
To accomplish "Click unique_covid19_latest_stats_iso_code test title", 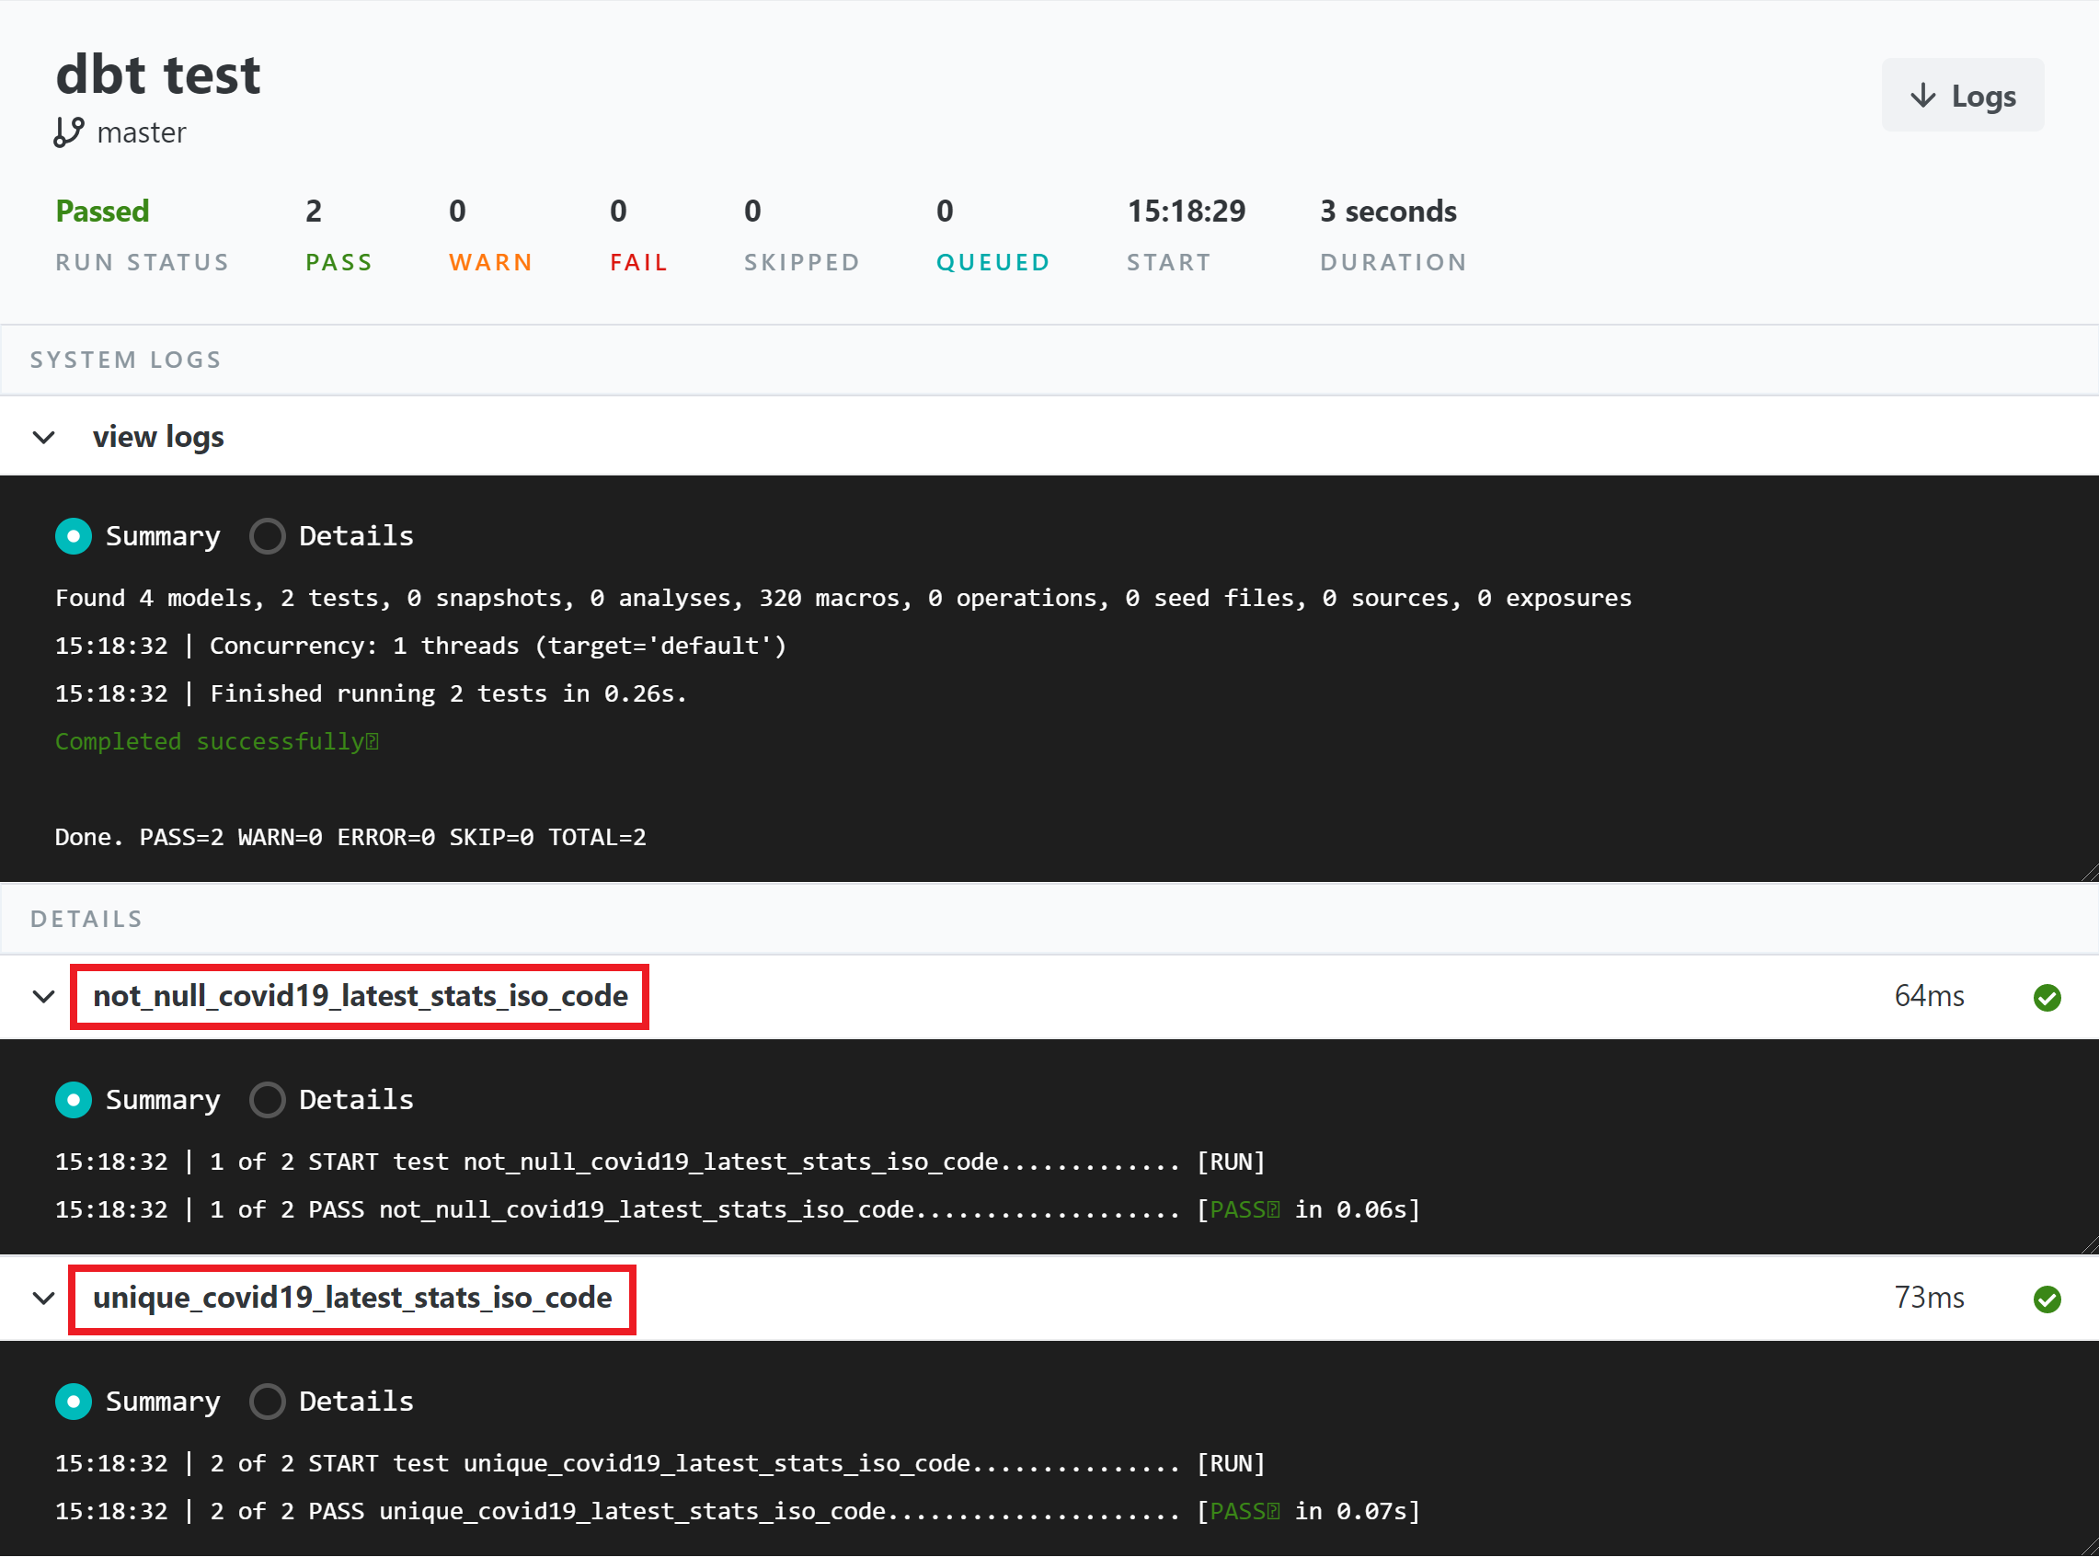I will click(352, 1298).
